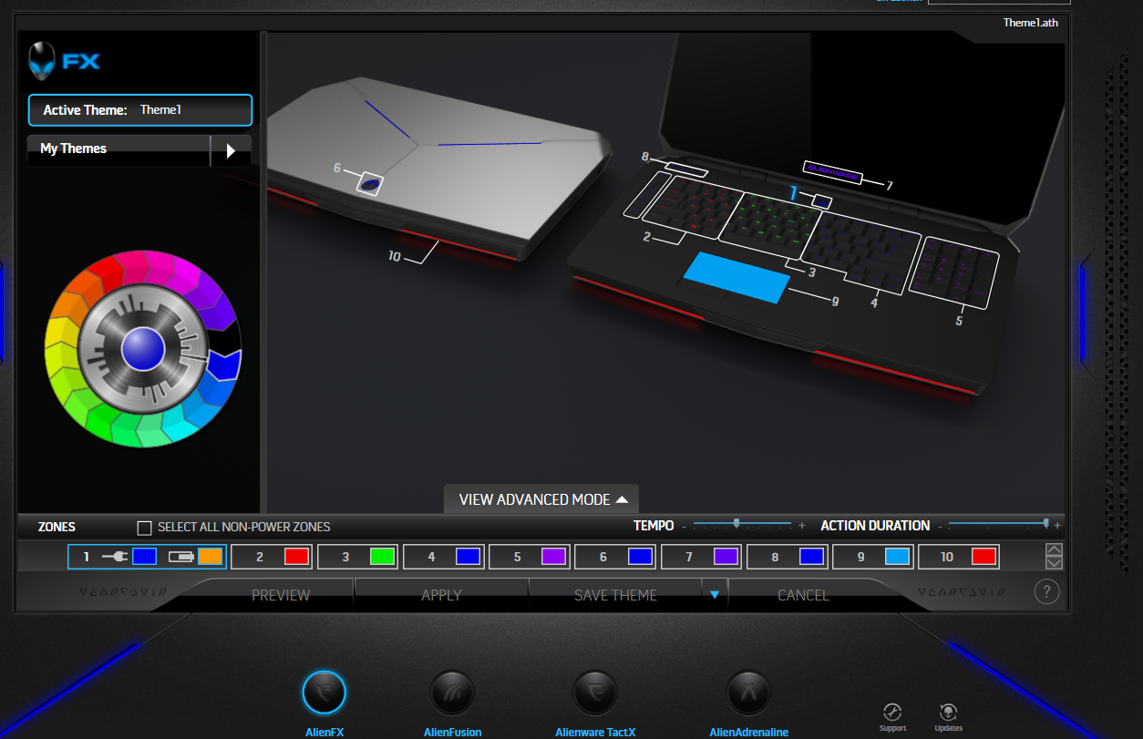Click the blue sphere at wheel center
Screen dimensions: 1143x739
click(142, 349)
